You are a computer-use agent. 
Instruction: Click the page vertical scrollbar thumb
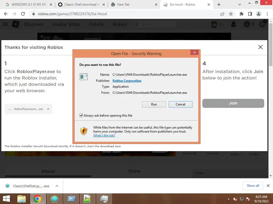click(x=271, y=45)
